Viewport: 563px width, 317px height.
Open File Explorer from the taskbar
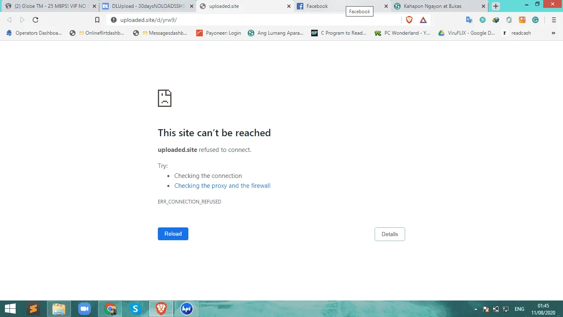[x=59, y=309]
